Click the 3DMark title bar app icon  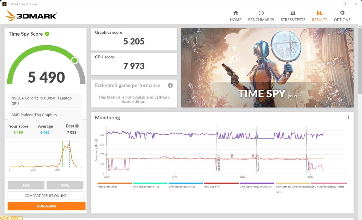(4, 4)
